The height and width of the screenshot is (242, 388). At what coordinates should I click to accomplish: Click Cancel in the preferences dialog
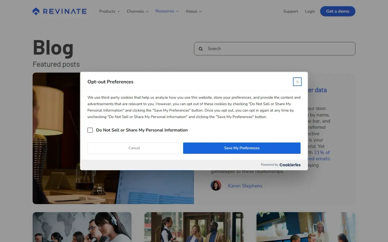134,148
